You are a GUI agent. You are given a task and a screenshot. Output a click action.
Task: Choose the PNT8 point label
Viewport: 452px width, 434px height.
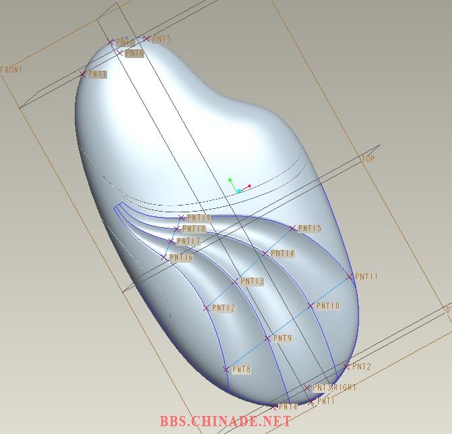click(x=242, y=369)
